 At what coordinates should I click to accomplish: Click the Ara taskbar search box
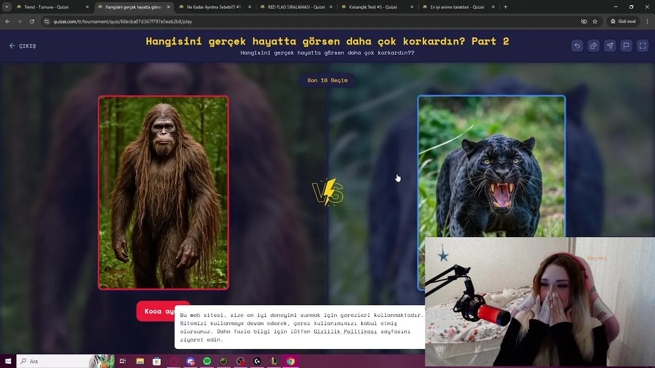pyautogui.click(x=65, y=361)
